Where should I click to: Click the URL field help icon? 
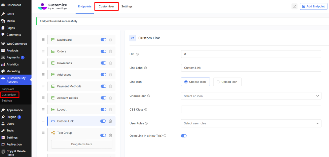click(x=137, y=54)
